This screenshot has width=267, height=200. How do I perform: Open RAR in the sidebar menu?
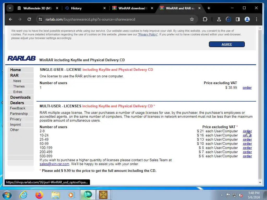[x=14, y=75]
